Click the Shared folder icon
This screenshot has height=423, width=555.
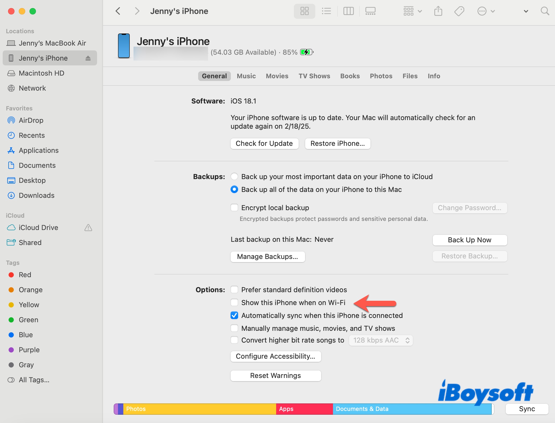(x=11, y=243)
